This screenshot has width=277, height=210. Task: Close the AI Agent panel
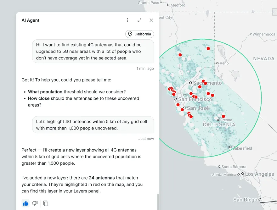coord(151,20)
